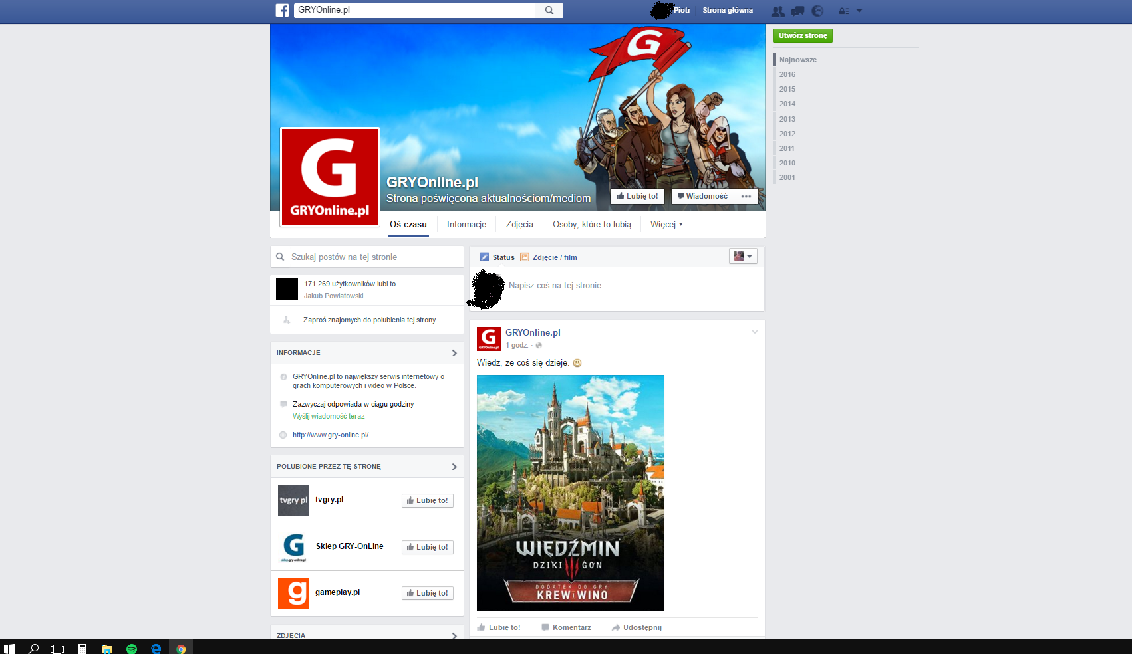This screenshot has height=654, width=1132.
Task: Open post options chevron on the GRYOnline.pl post
Action: 755,332
